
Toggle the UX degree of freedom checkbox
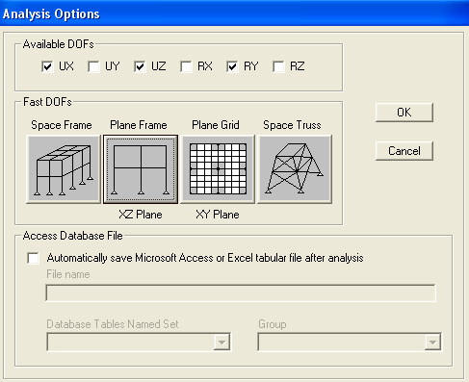47,66
